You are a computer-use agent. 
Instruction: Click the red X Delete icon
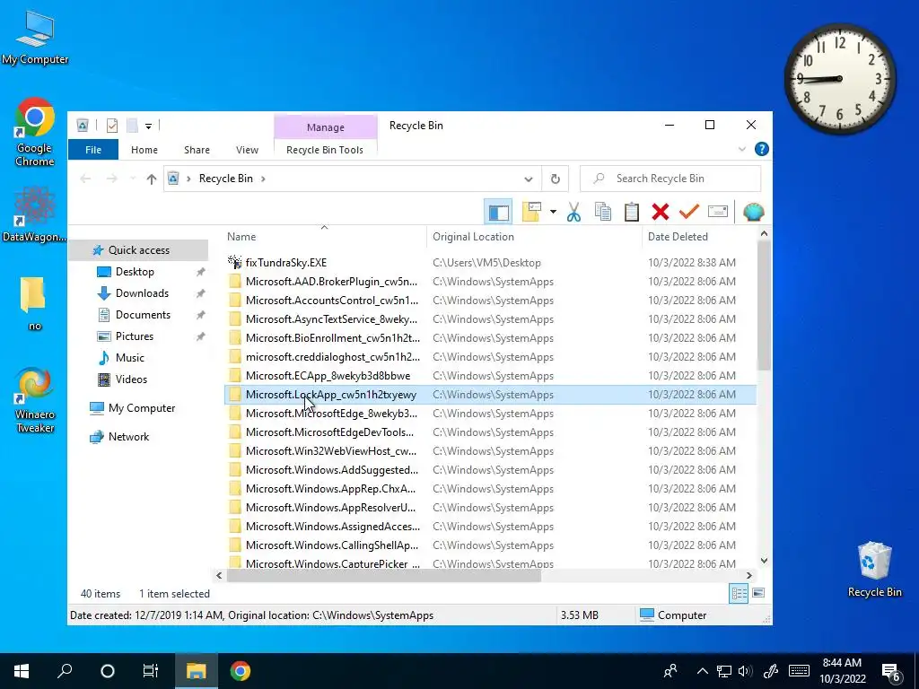[660, 212]
